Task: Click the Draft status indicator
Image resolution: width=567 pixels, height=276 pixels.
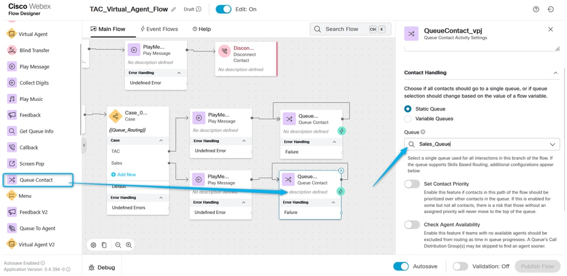Action: (192, 10)
